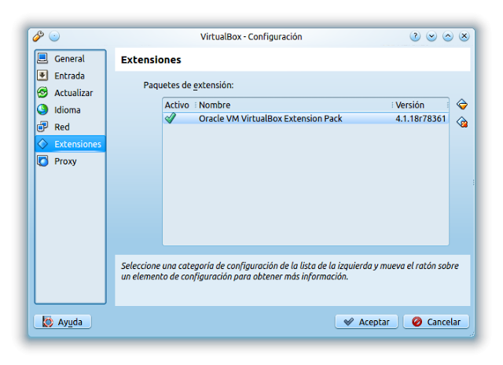Click the title bar help question icon
The width and height of the screenshot is (503, 365).
click(415, 36)
